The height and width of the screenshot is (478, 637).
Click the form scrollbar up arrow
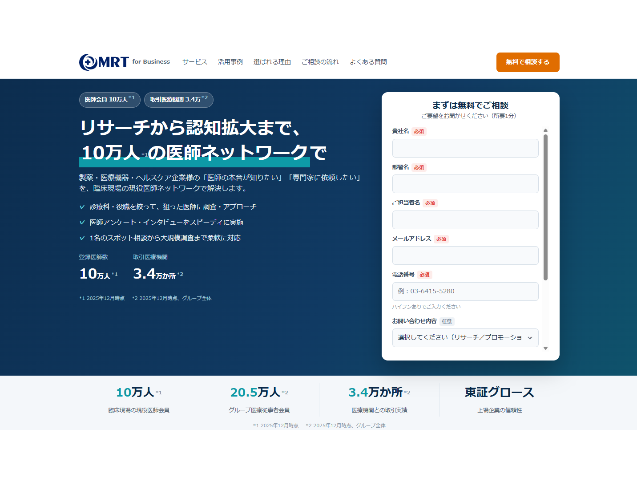tap(545, 130)
